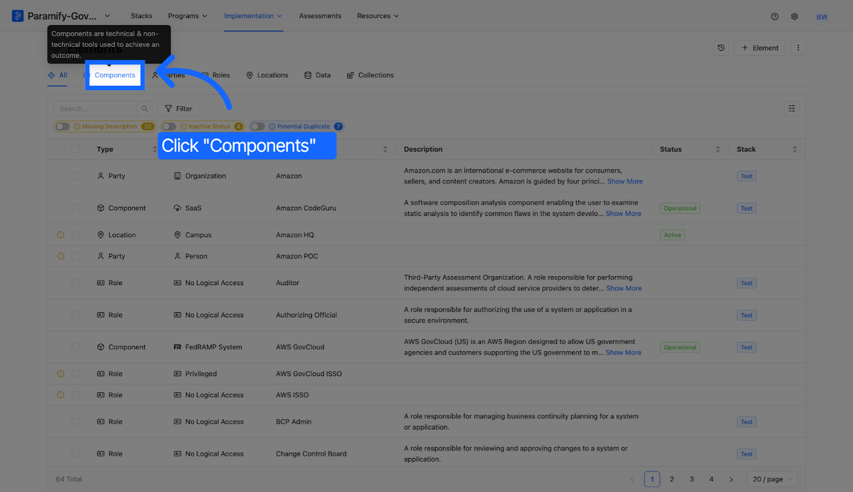The image size is (853, 492).
Task: Click the Paramify logo icon
Action: coord(18,16)
